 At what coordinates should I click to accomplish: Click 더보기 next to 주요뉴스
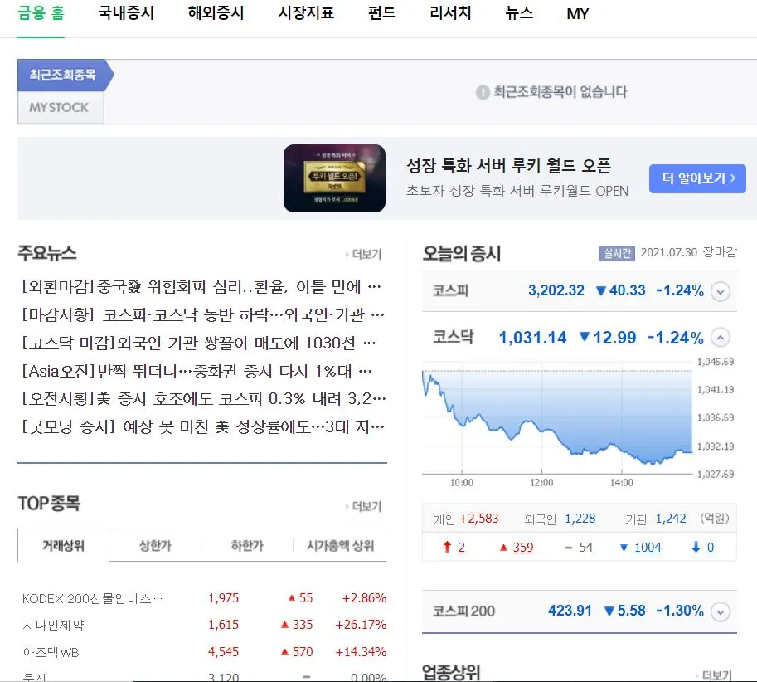364,254
